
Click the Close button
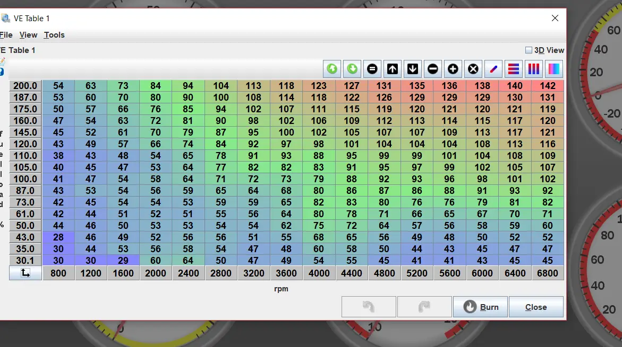pos(536,307)
